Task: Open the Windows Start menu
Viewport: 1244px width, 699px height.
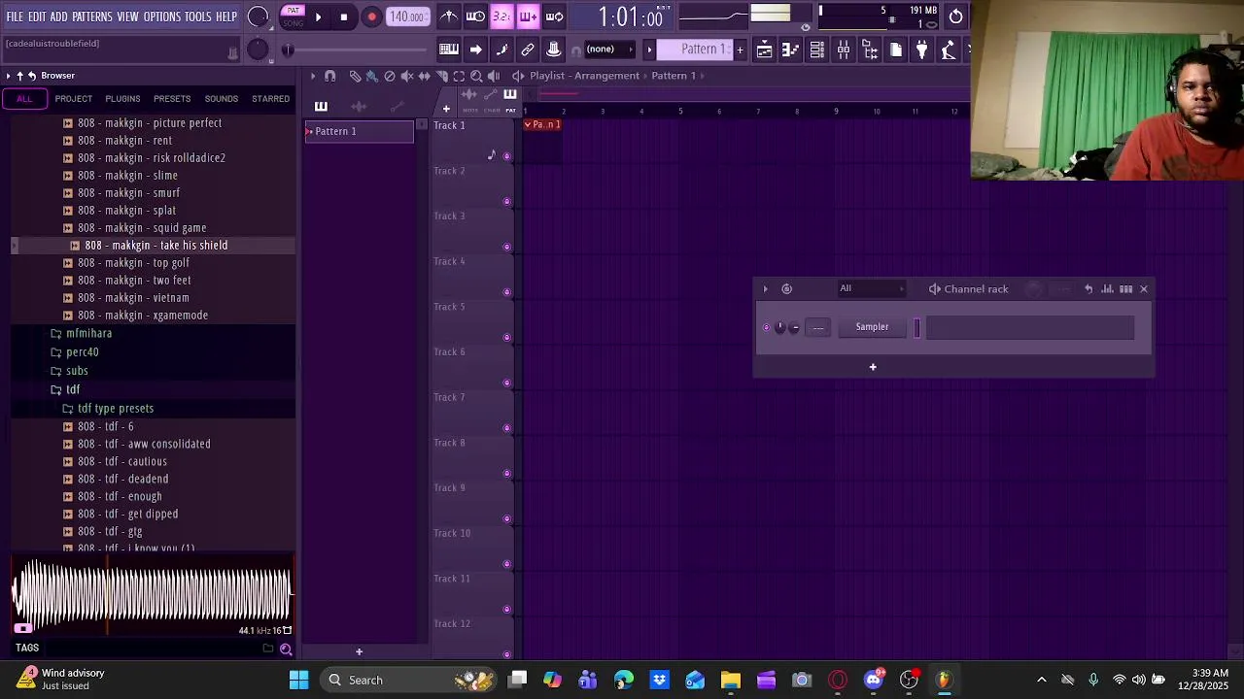Action: (298, 681)
